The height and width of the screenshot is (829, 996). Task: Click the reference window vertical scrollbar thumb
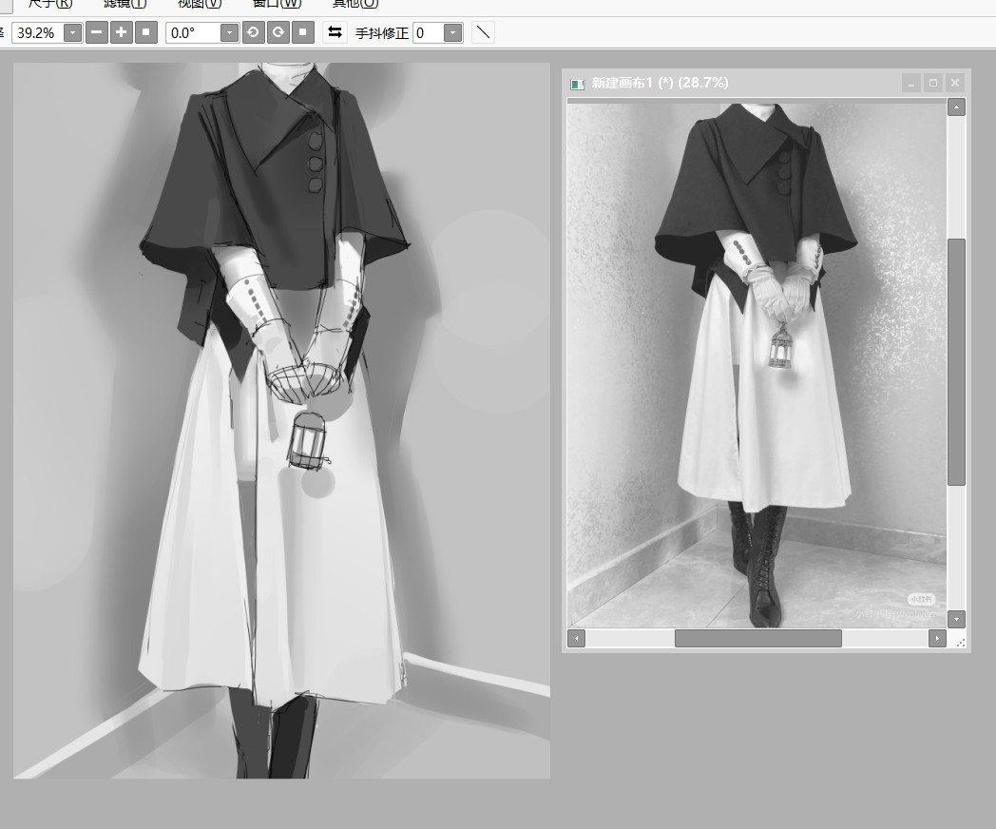(x=956, y=361)
